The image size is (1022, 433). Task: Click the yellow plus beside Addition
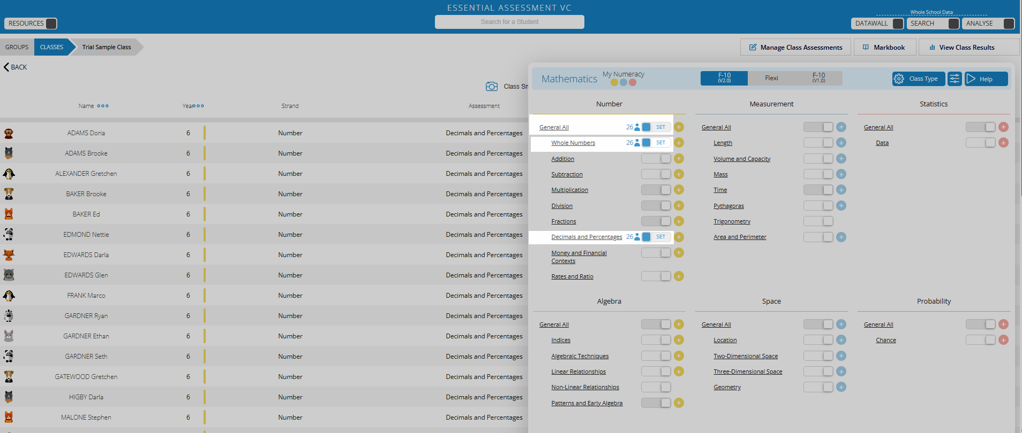pos(679,158)
